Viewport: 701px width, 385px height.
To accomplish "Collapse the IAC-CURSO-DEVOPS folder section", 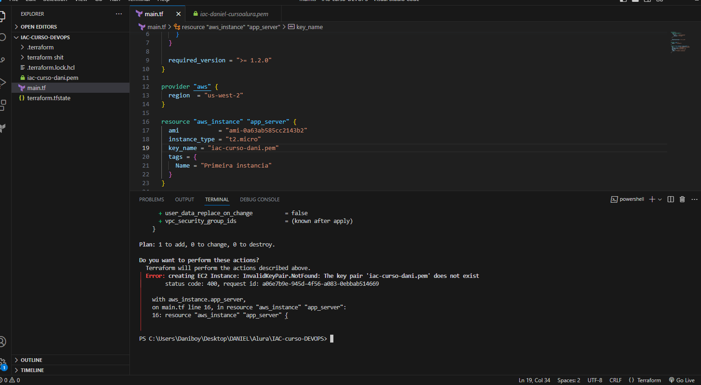I will coord(70,37).
